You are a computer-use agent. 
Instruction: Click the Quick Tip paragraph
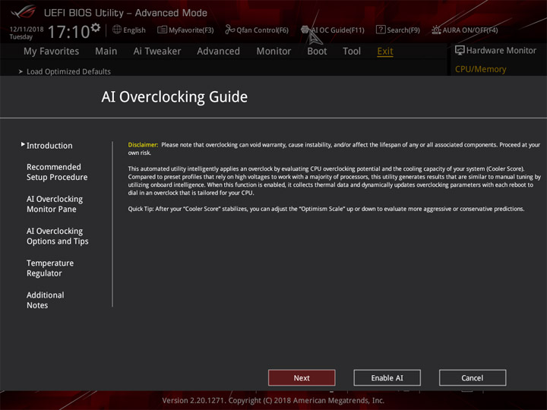pos(326,209)
